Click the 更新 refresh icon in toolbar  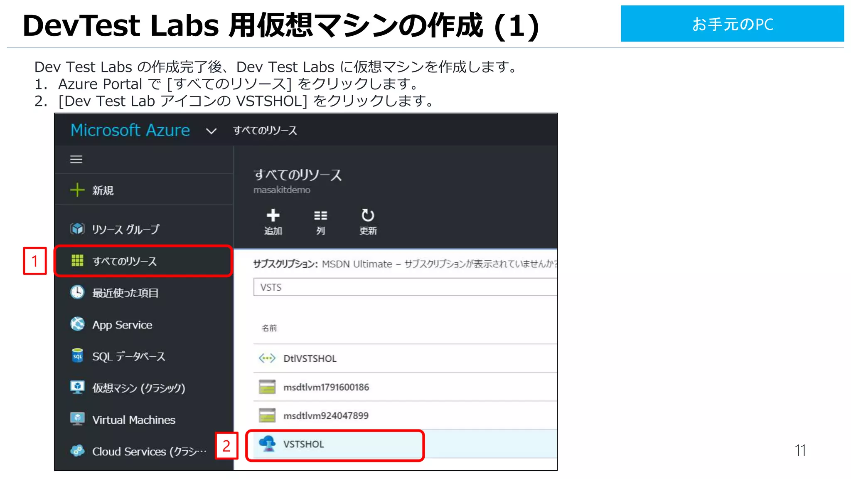[x=368, y=215]
